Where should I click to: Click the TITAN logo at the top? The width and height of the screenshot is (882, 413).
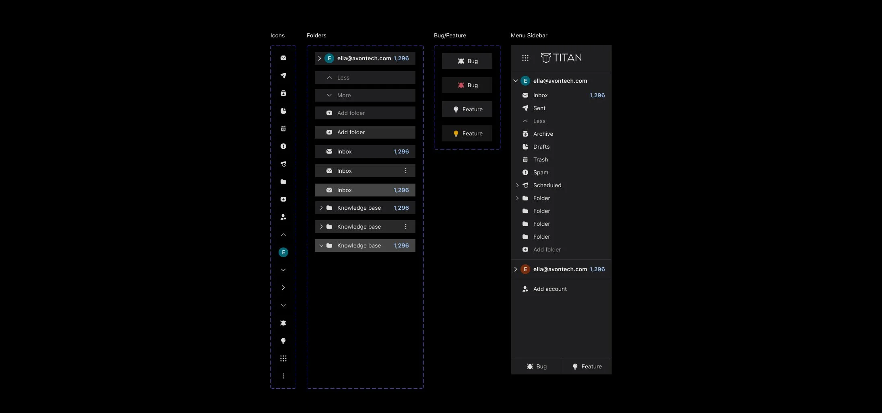562,57
